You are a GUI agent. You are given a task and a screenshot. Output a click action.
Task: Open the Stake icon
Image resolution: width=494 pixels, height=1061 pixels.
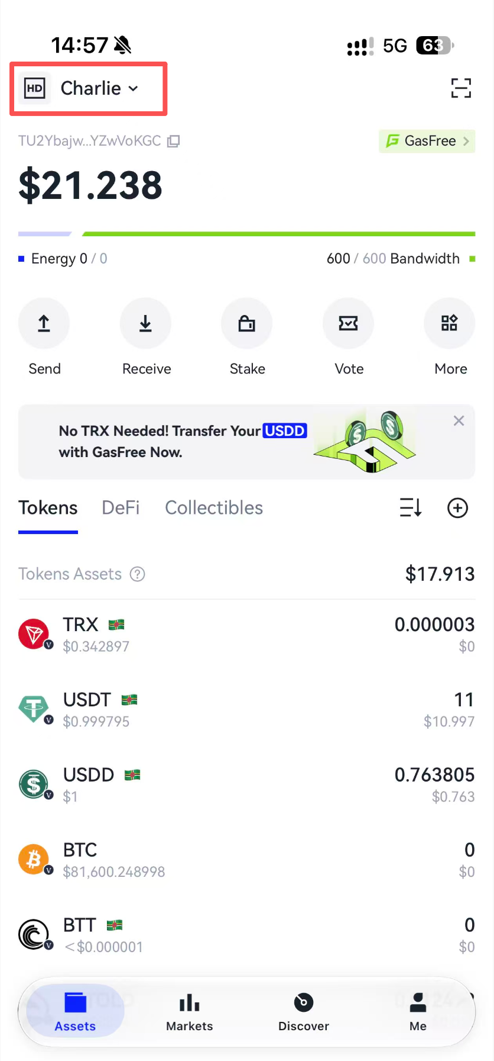click(247, 323)
